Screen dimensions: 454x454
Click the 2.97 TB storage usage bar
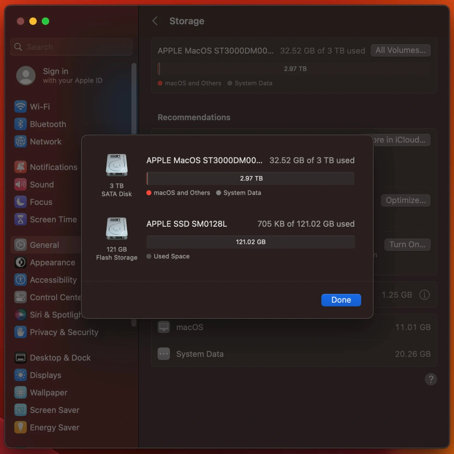point(250,178)
